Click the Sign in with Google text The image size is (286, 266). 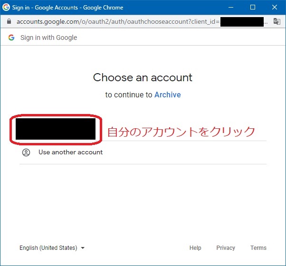click(x=49, y=38)
